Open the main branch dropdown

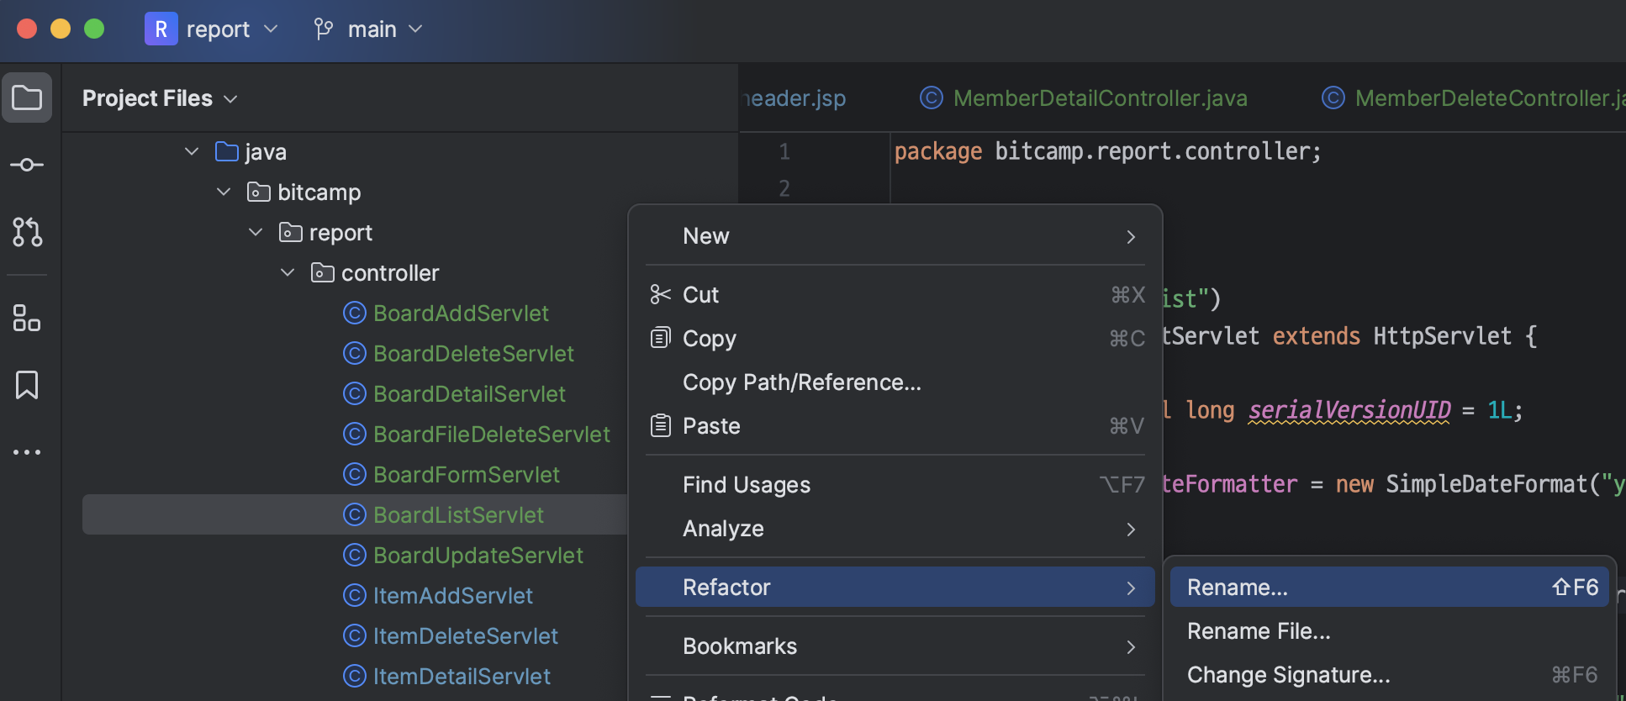pos(368,29)
